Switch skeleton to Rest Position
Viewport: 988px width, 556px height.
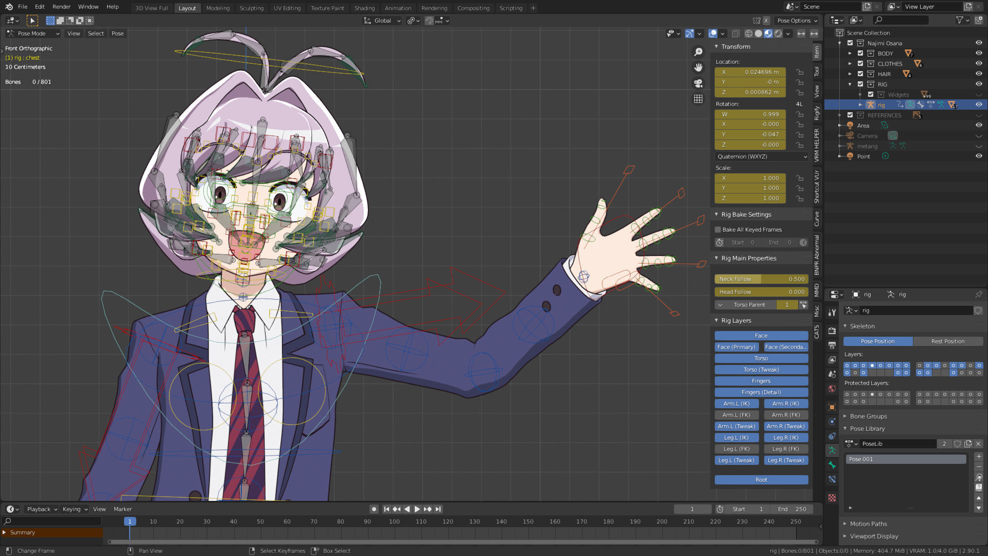(x=948, y=341)
